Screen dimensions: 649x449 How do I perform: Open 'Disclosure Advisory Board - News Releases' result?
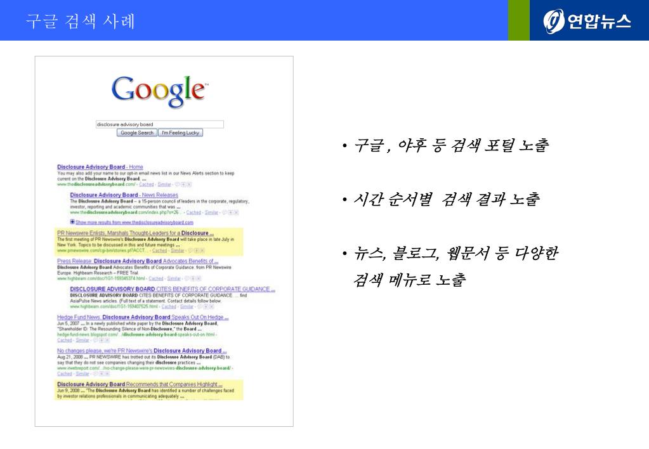(x=124, y=195)
